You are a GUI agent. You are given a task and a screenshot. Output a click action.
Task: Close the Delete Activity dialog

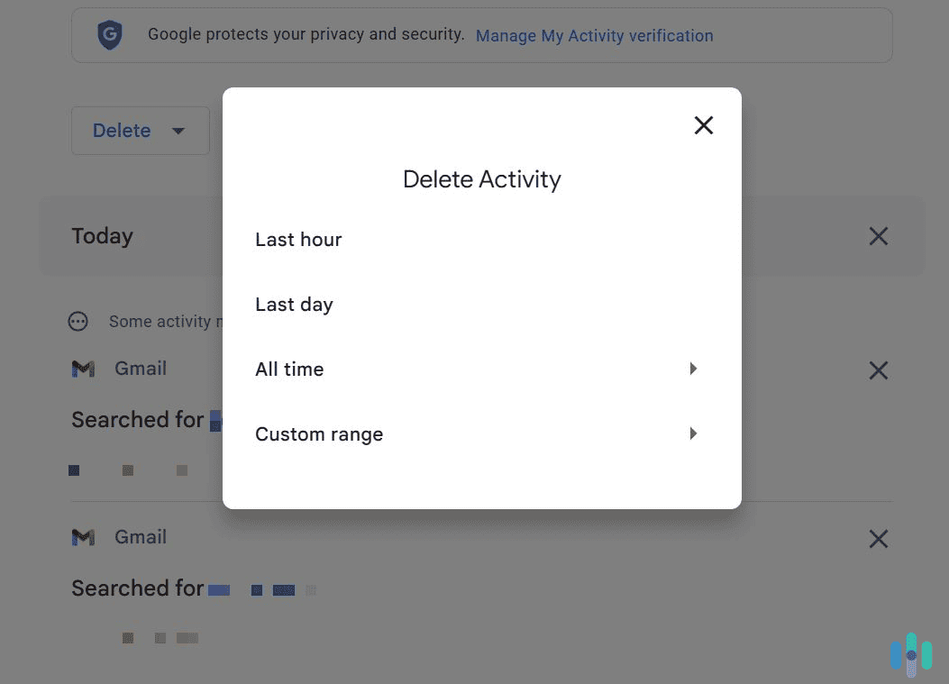pos(704,125)
